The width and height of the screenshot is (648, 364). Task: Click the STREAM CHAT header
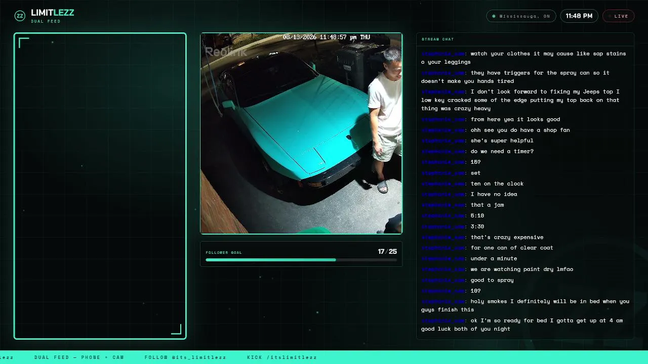click(437, 39)
